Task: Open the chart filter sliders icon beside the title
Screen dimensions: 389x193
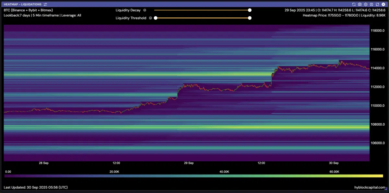Action: tap(45, 5)
